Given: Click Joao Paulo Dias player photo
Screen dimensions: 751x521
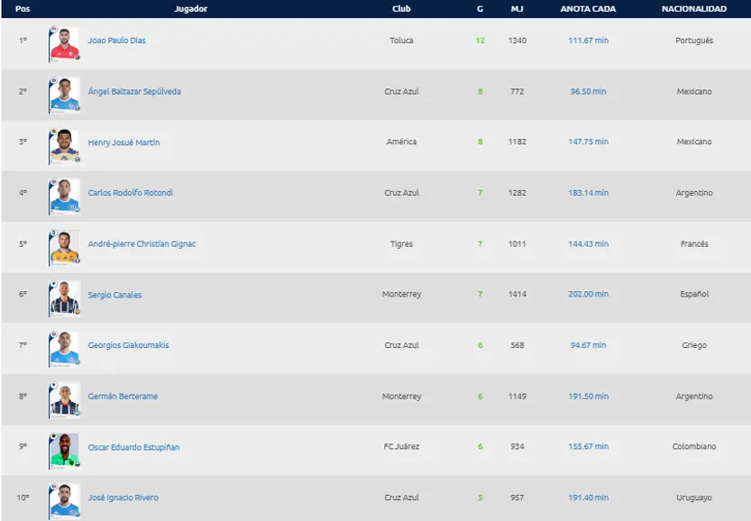Looking at the screenshot, I should [x=64, y=43].
